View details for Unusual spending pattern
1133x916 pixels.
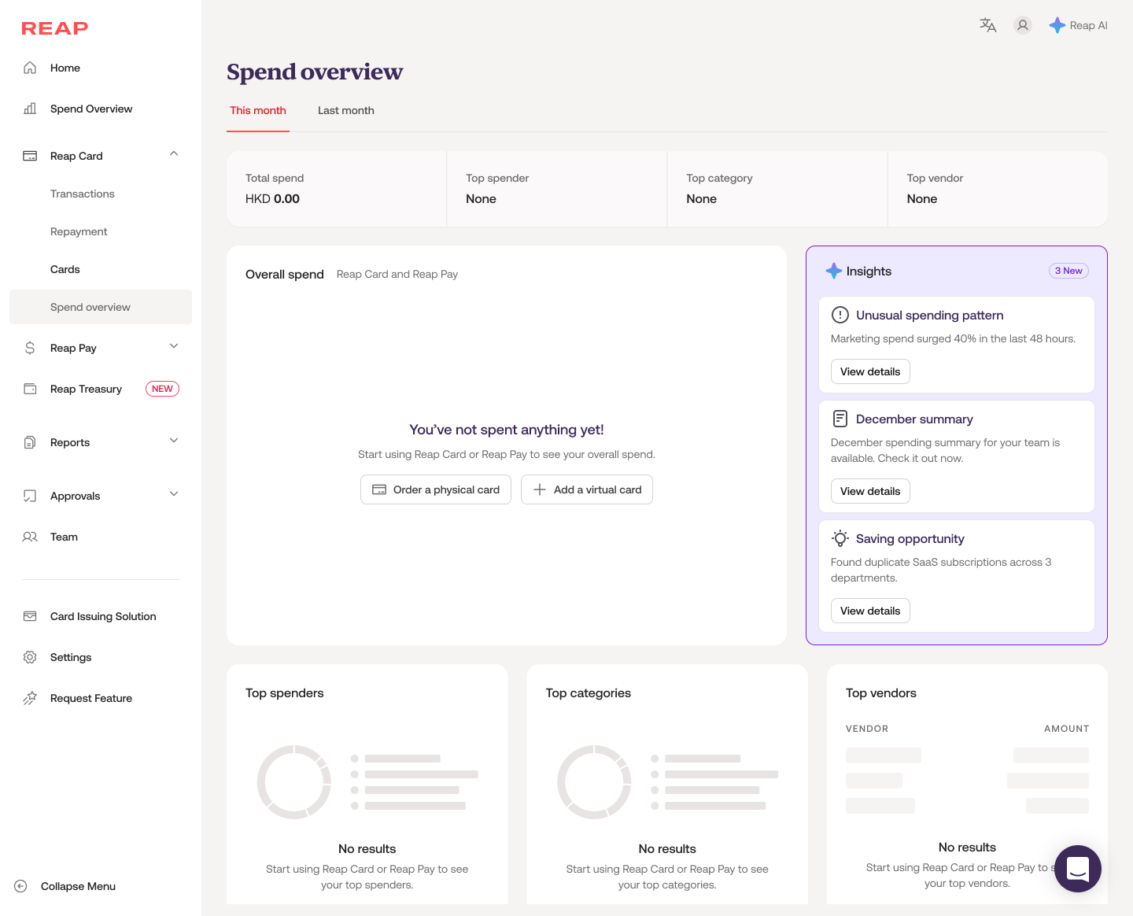[x=870, y=371]
